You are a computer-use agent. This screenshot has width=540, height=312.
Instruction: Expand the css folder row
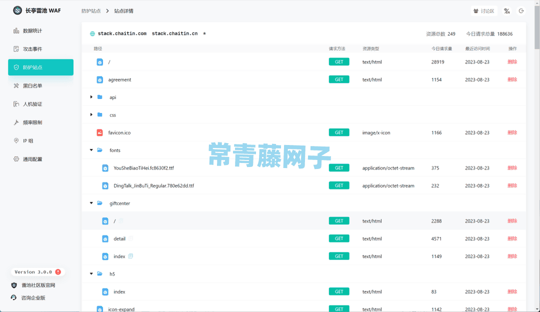pyautogui.click(x=91, y=114)
